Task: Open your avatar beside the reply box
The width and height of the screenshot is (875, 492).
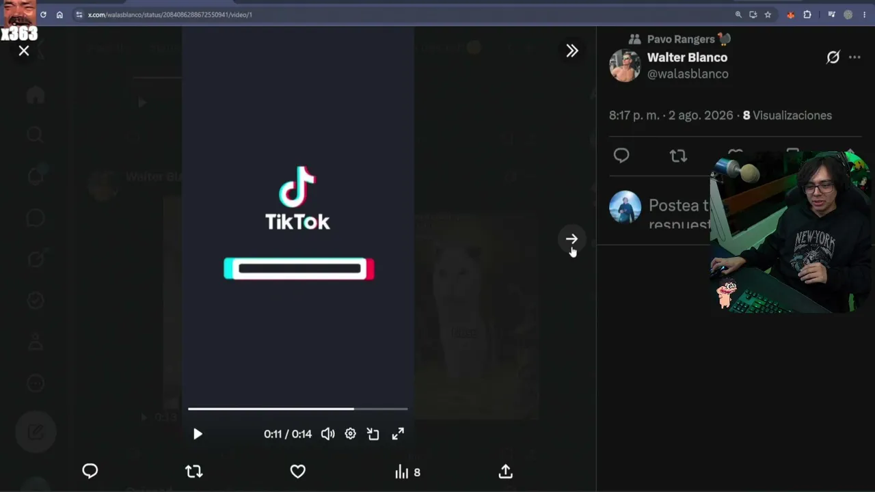Action: tap(625, 207)
